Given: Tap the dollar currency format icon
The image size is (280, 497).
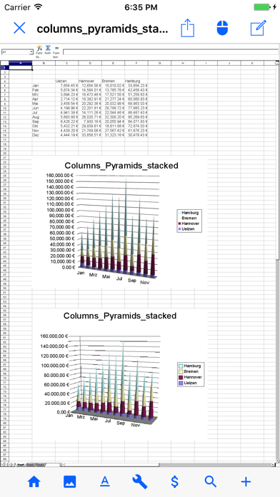Looking at the screenshot, I should click(x=175, y=482).
